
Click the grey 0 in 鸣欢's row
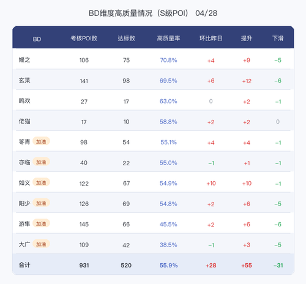tap(211, 101)
